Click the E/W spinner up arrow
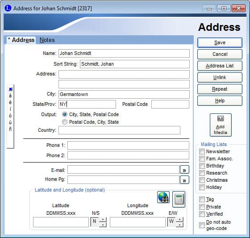The height and width of the screenshot is (238, 250). coord(179,219)
